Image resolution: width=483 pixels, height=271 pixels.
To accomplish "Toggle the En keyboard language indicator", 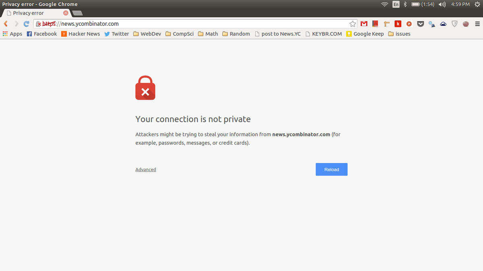I will point(396,4).
